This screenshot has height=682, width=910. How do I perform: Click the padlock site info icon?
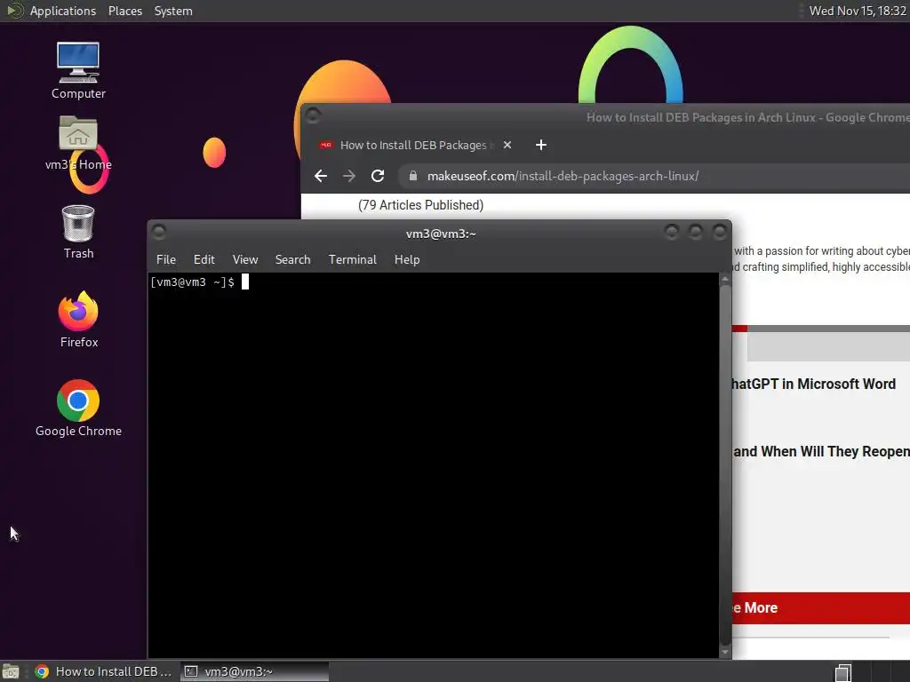(x=412, y=176)
